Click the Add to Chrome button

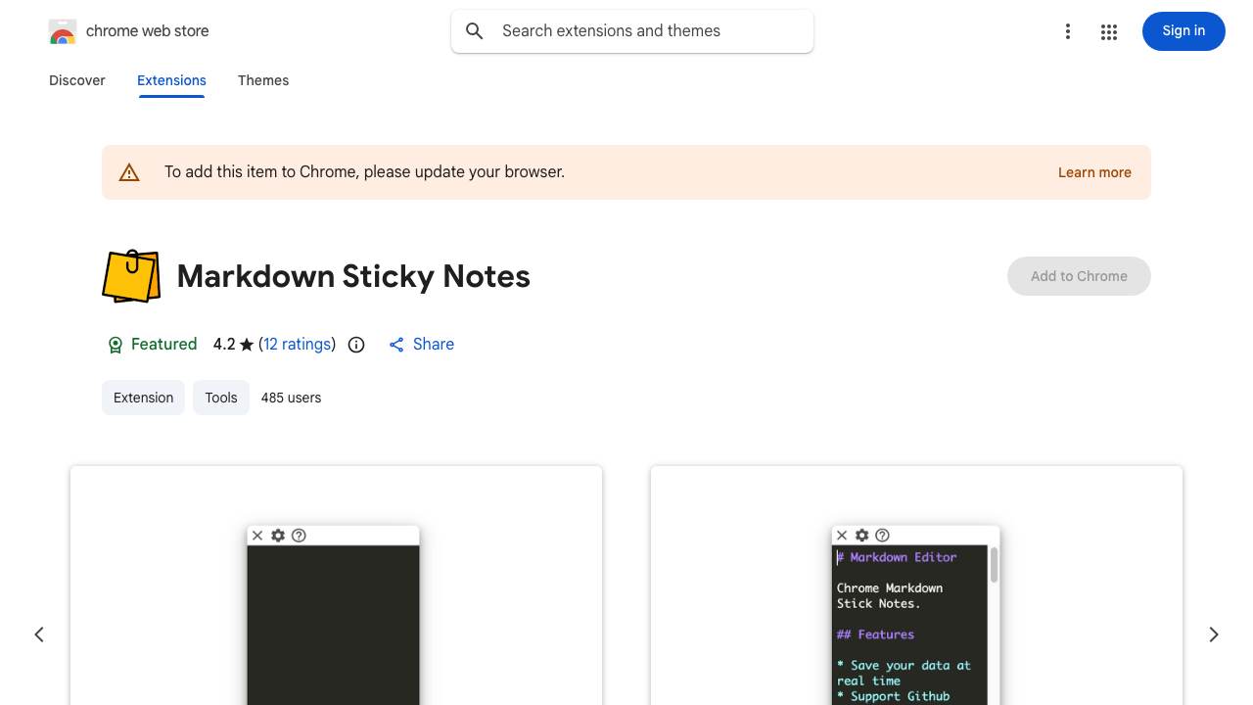click(1079, 276)
